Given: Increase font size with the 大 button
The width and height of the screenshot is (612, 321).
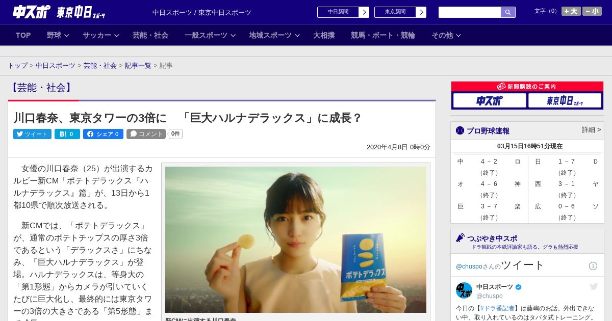Looking at the screenshot, I should coord(571,11).
